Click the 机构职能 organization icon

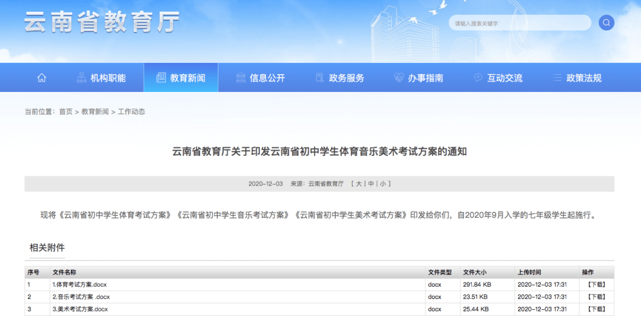pos(81,78)
